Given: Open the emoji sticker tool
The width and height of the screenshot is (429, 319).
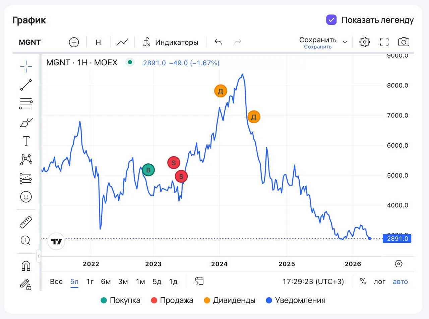Looking at the screenshot, I should click(26, 197).
